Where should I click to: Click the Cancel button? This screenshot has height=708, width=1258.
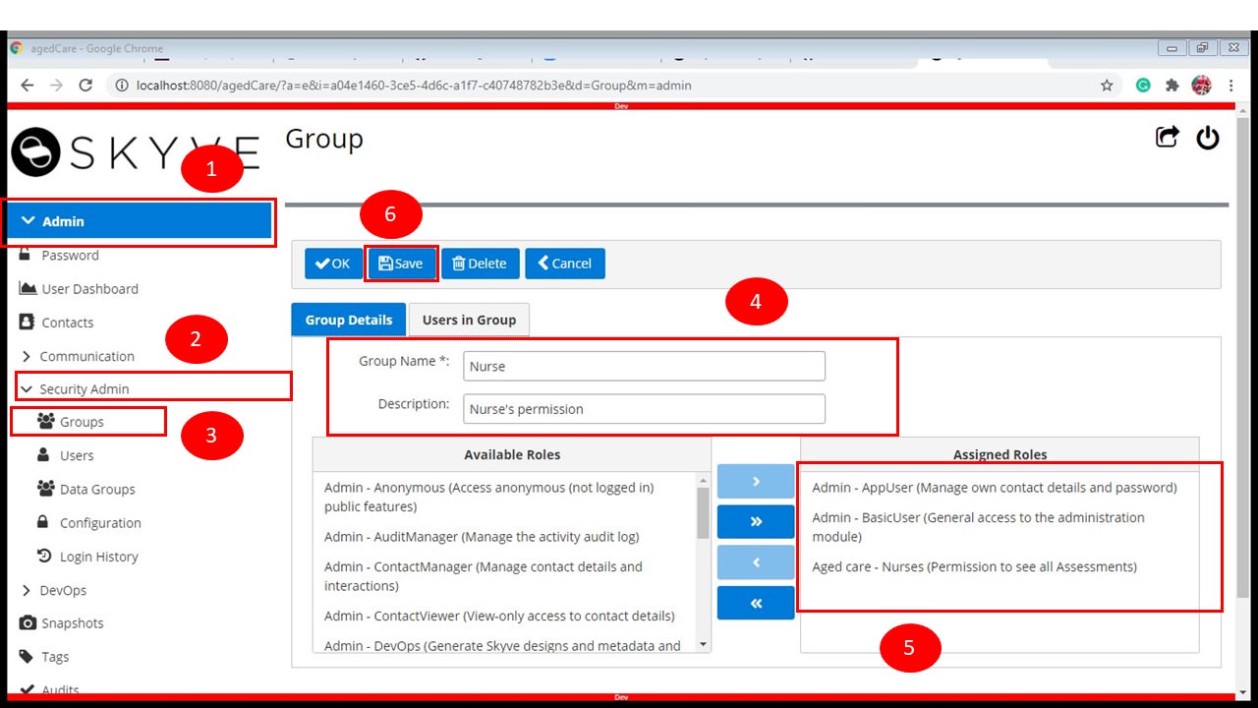565,264
